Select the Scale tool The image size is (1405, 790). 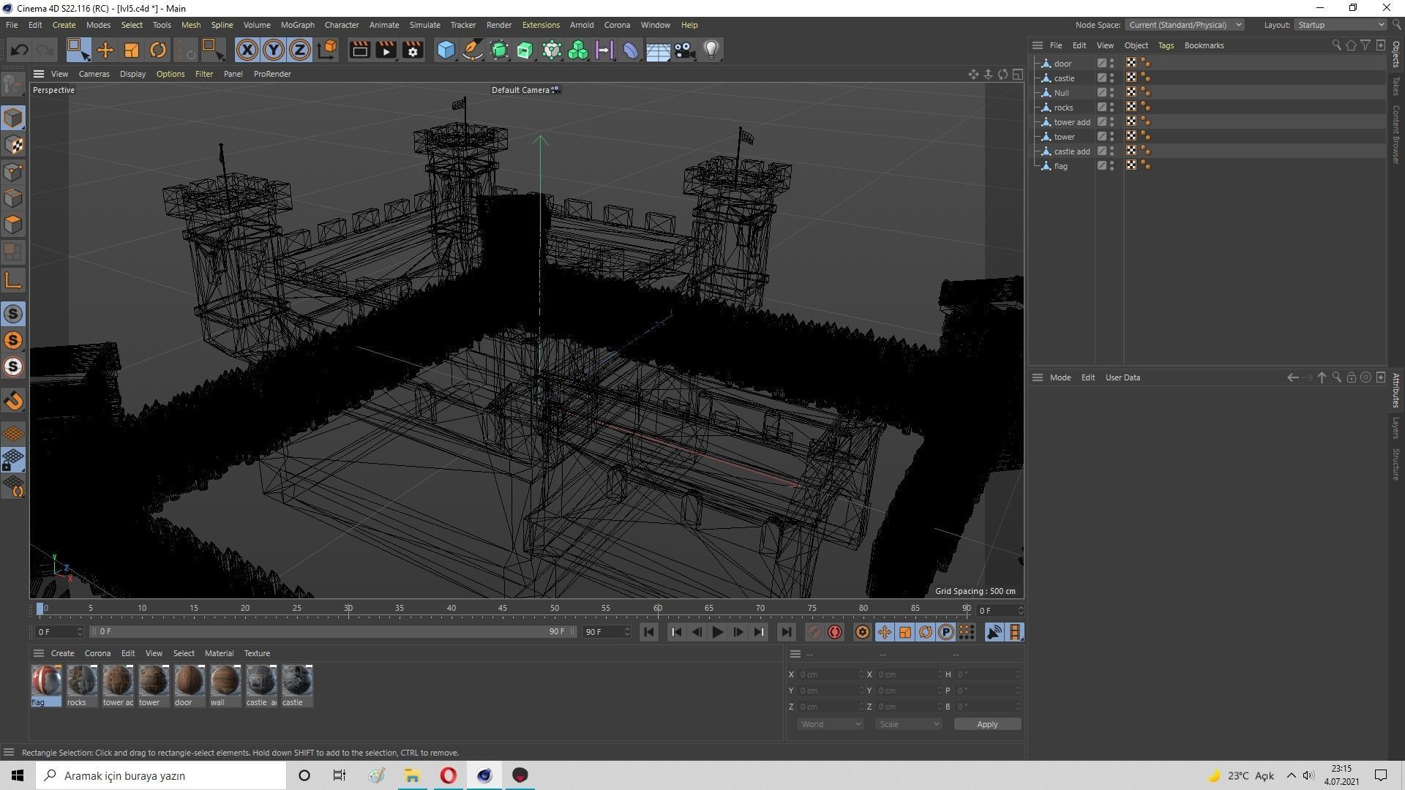[132, 50]
